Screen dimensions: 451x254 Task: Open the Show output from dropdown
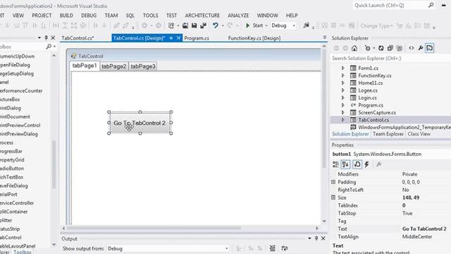coord(227,248)
